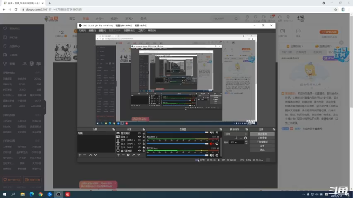Open the 文件(F) menu in OBS
The width and height of the screenshot is (353, 198).
coord(82,30)
